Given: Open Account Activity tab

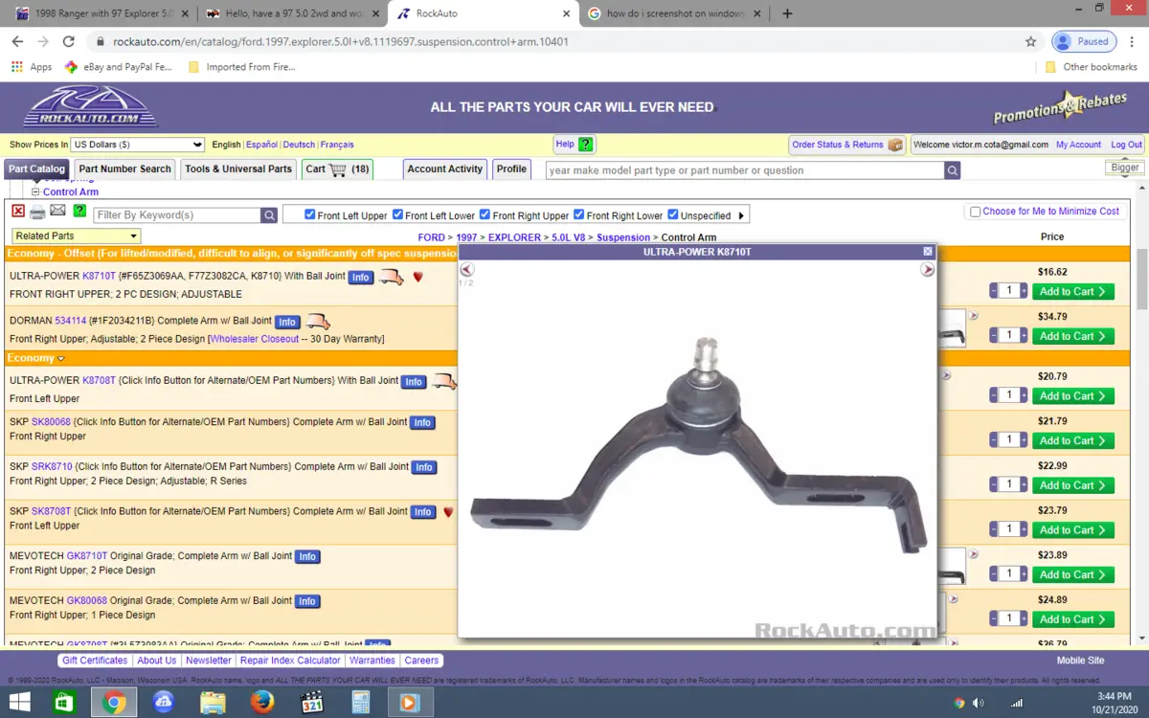Looking at the screenshot, I should 445,169.
